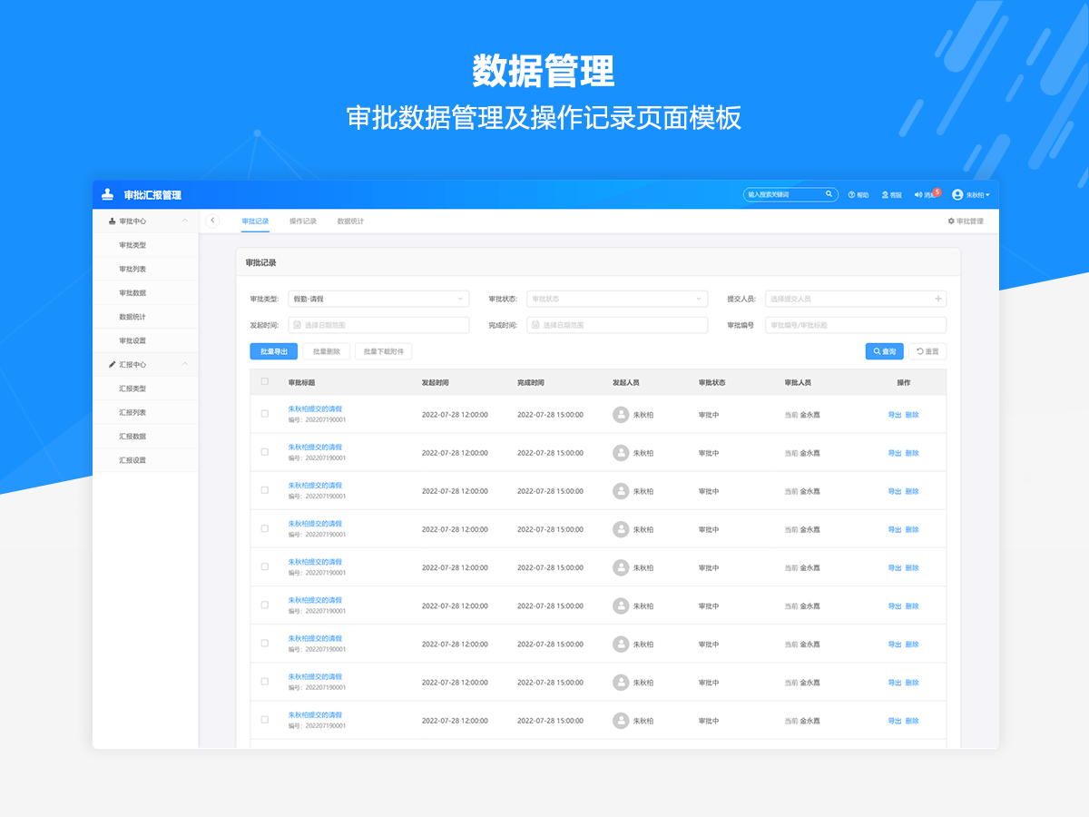
Task: Click the 客服 customer service icon
Action: tap(885, 195)
